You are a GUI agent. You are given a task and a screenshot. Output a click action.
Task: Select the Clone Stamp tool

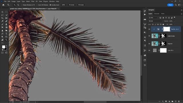[x=6, y=24]
